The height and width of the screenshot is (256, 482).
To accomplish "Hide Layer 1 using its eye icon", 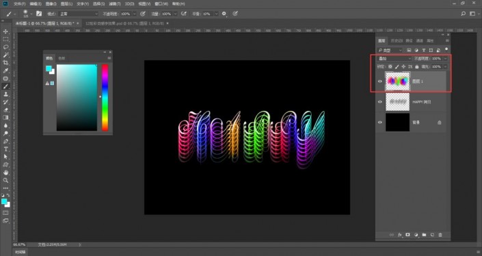I will coord(380,81).
